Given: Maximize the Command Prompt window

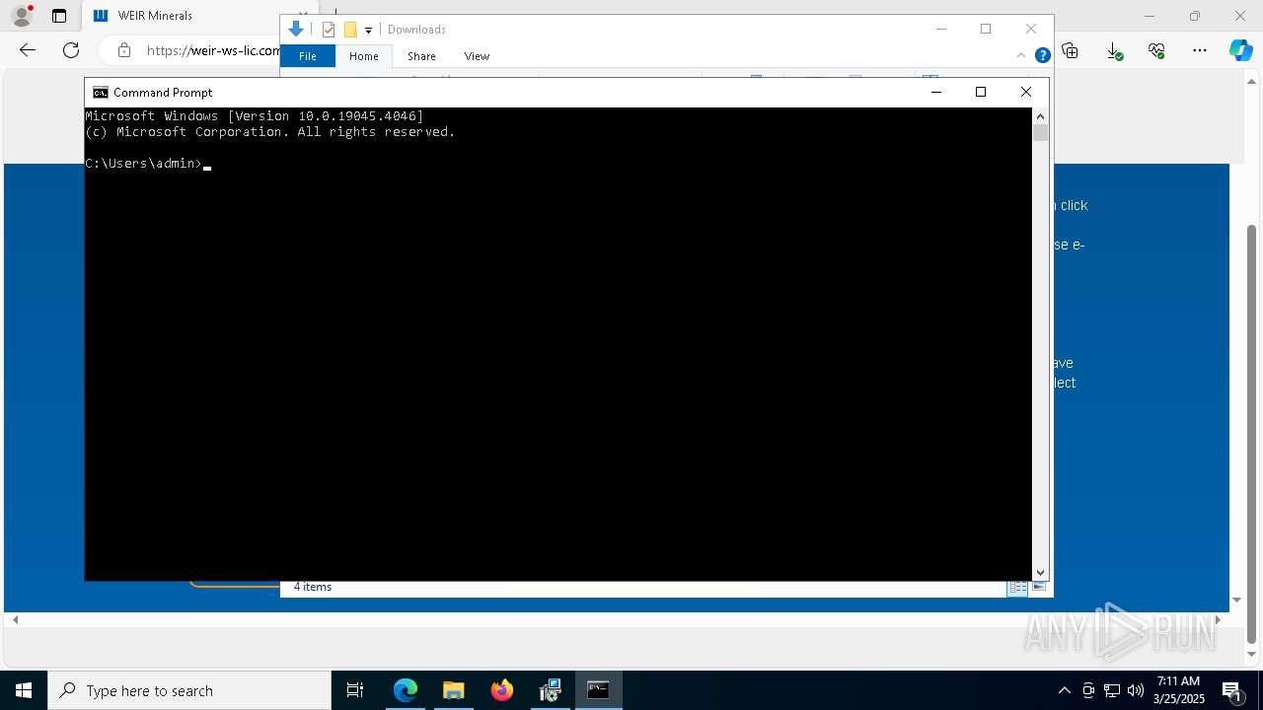Looking at the screenshot, I should (981, 92).
